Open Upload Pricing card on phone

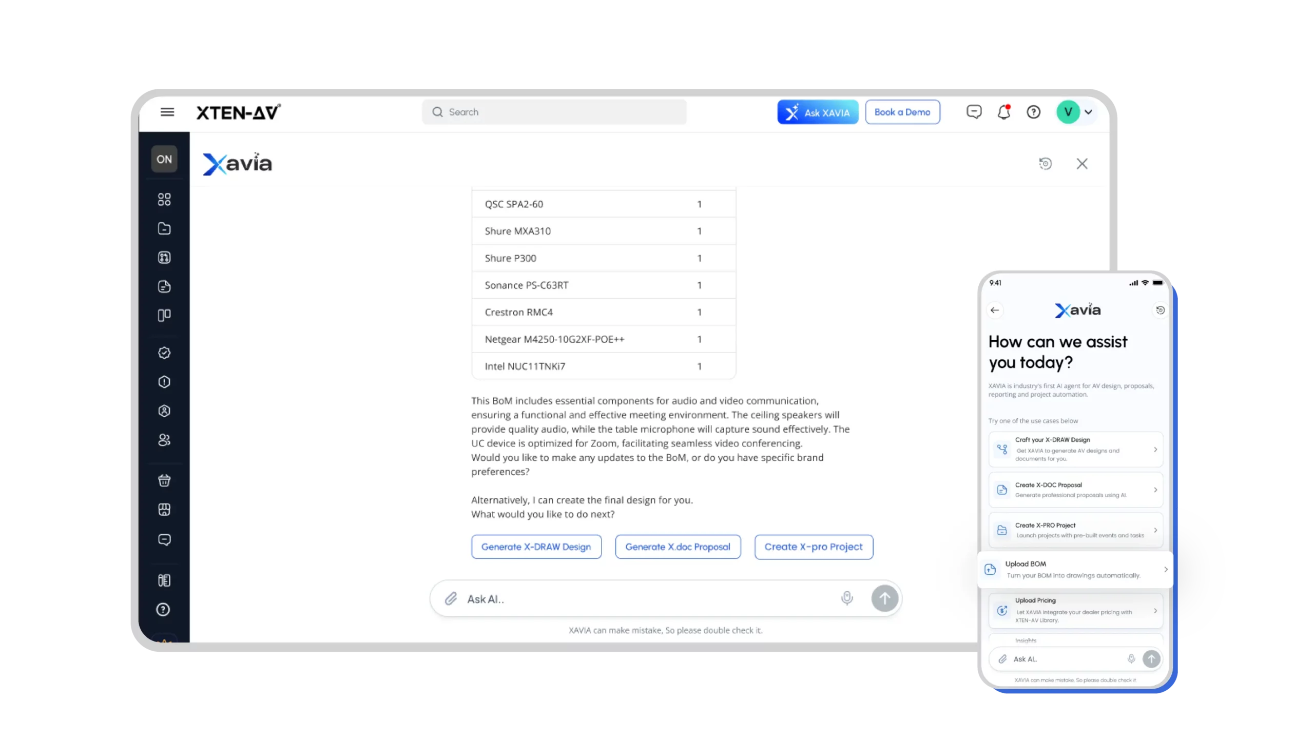(1075, 610)
